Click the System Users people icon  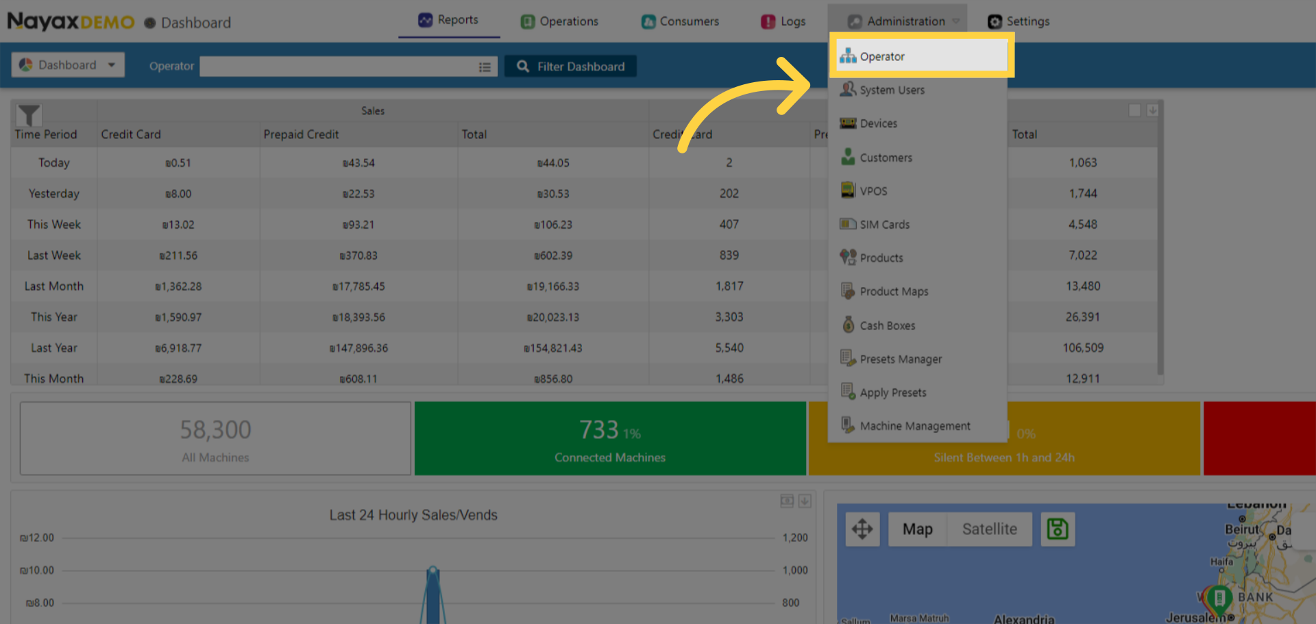click(848, 89)
